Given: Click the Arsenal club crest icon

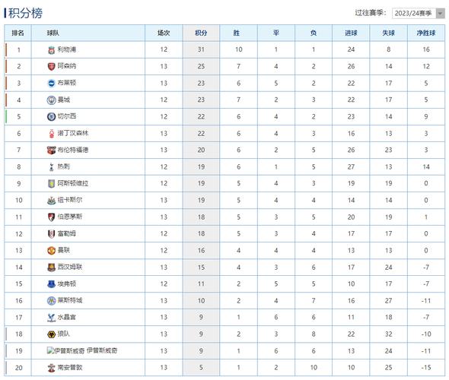Looking at the screenshot, I should (x=51, y=67).
